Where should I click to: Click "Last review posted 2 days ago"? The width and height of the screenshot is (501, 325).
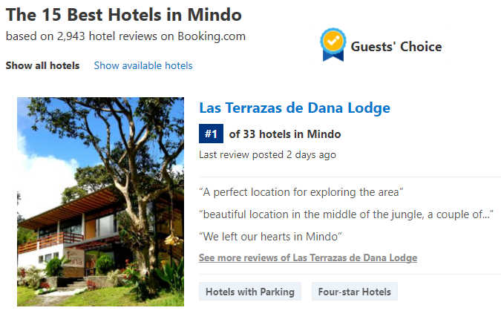pyautogui.click(x=267, y=155)
